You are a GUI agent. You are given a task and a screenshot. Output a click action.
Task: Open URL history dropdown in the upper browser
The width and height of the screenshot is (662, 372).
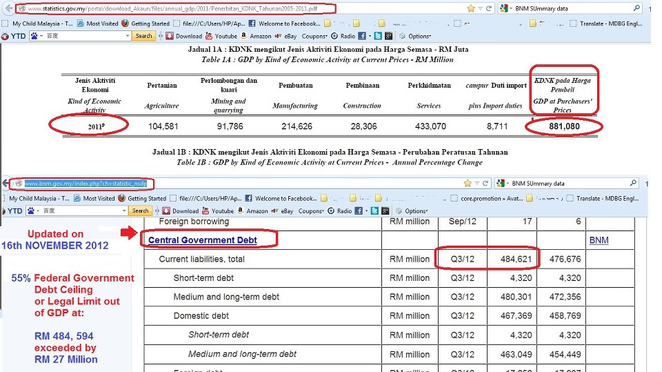pos(480,8)
